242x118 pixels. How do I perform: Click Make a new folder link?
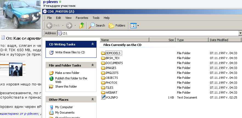click(67, 73)
